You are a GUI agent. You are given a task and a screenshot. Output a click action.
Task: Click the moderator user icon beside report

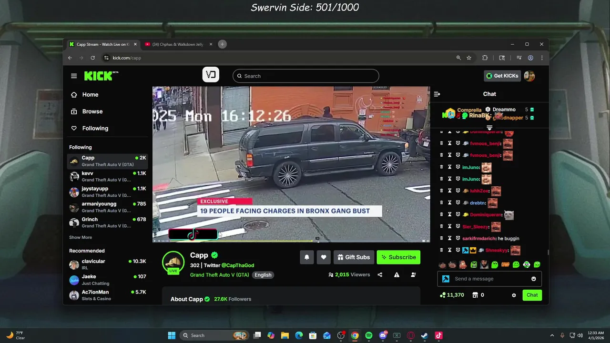tap(413, 275)
